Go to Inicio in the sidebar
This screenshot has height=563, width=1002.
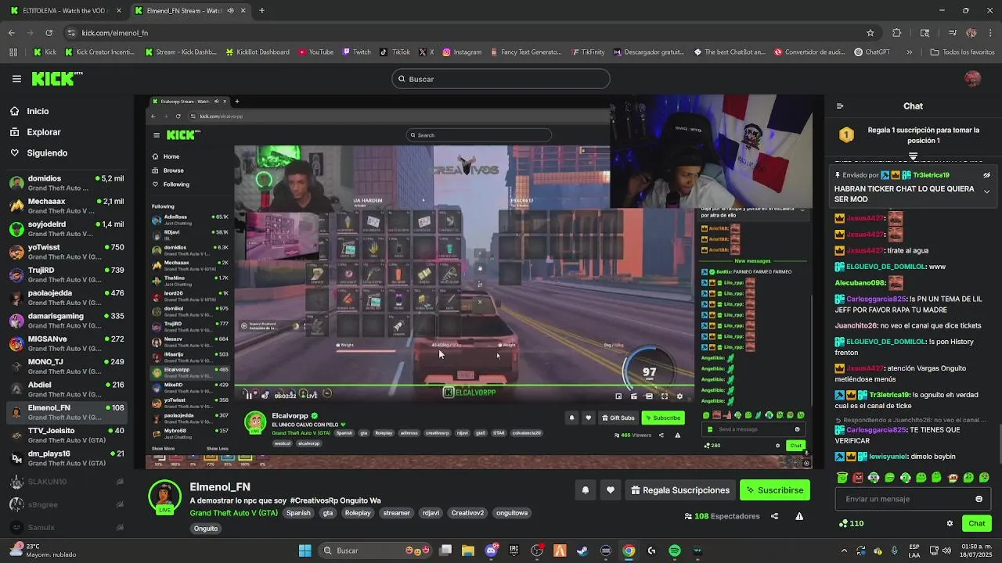pos(38,111)
